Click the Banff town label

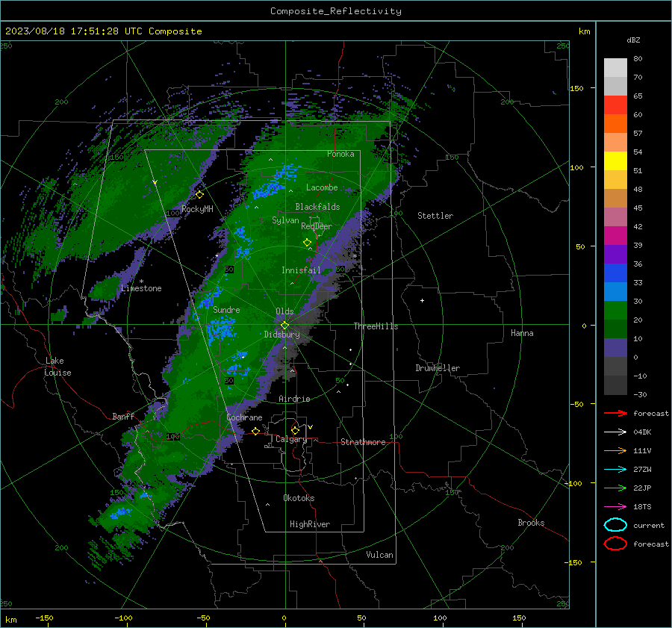pos(123,416)
